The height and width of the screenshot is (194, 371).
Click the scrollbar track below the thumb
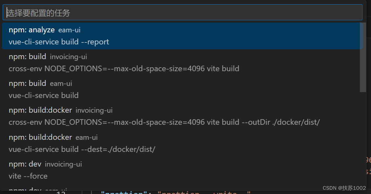363,137
